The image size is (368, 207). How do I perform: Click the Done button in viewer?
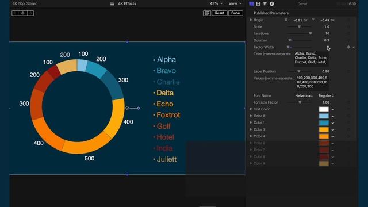pyautogui.click(x=235, y=13)
